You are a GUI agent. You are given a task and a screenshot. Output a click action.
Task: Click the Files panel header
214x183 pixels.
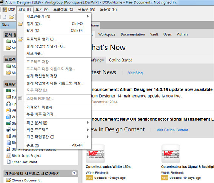click(8, 25)
